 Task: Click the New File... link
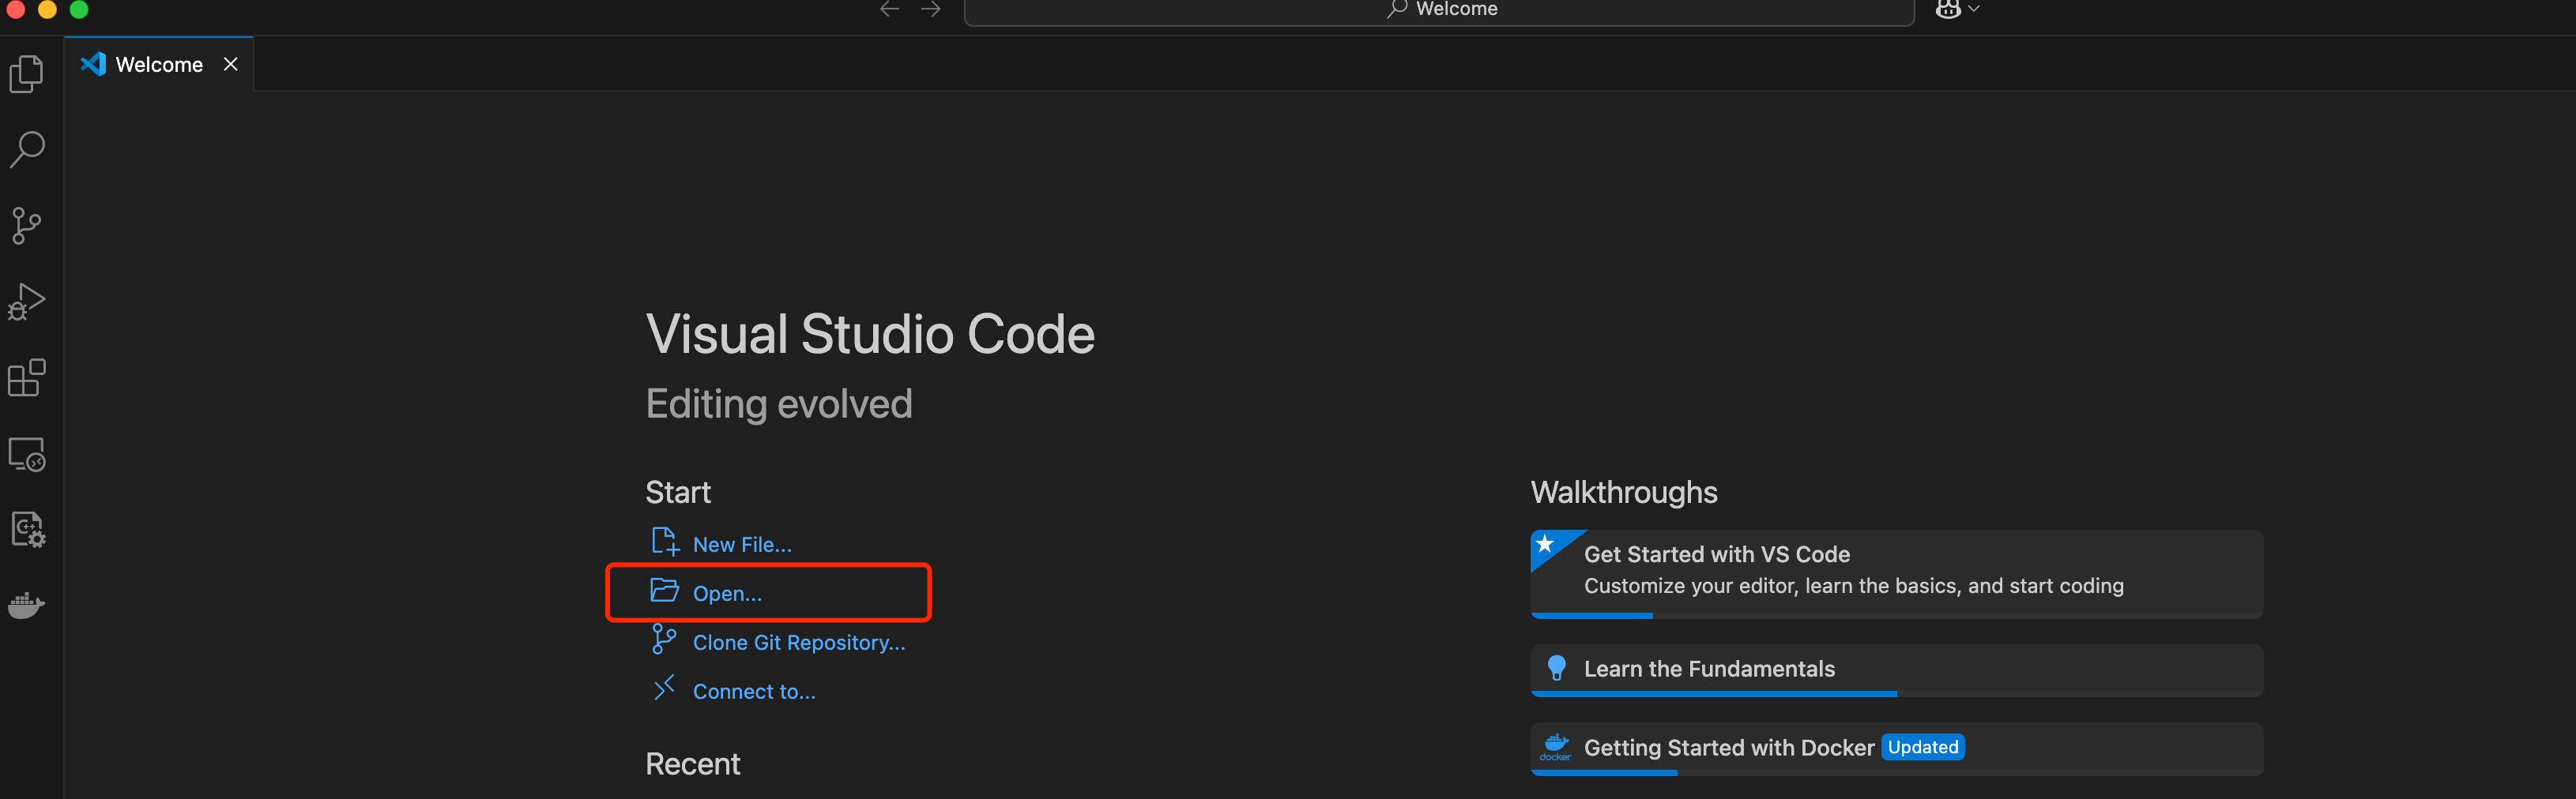click(742, 544)
